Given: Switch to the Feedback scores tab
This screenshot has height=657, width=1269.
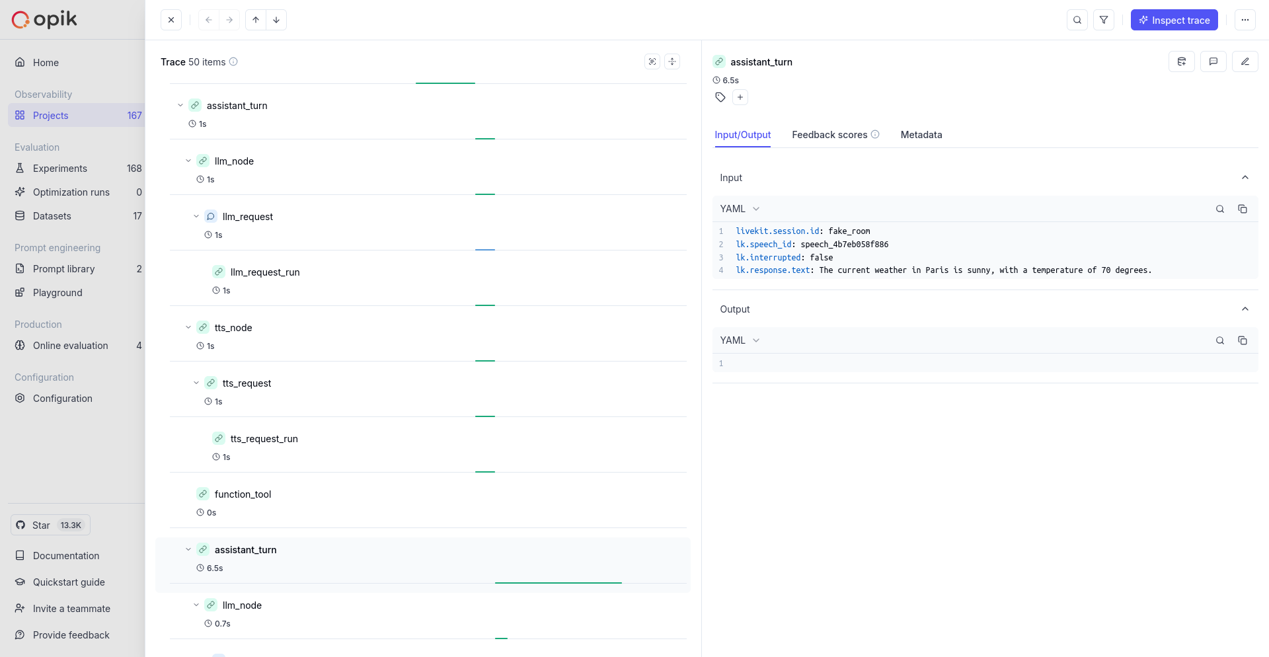Looking at the screenshot, I should click(x=829, y=135).
